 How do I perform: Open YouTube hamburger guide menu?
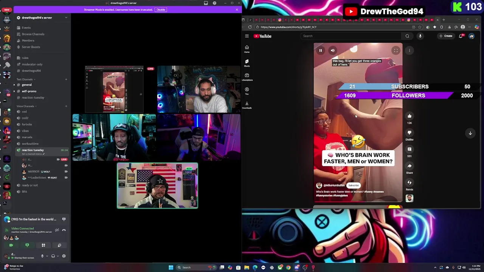[247, 36]
